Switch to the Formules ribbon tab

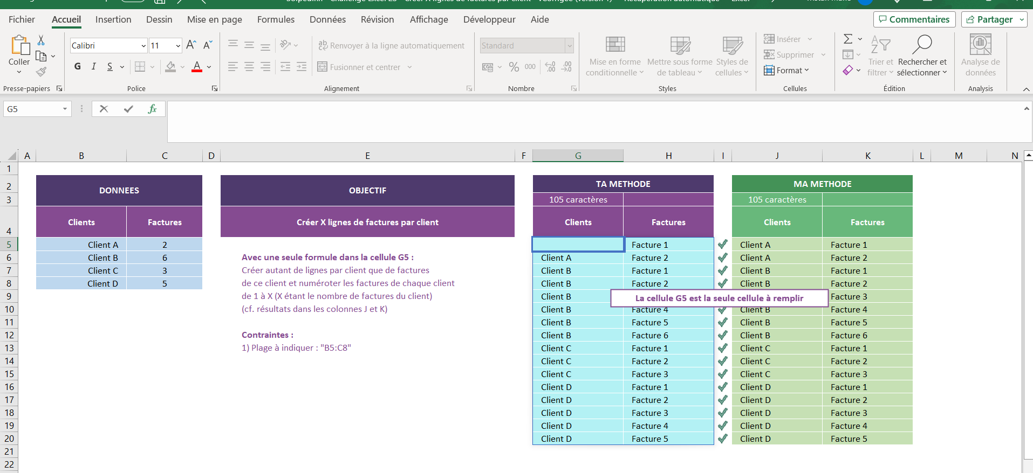click(x=276, y=19)
